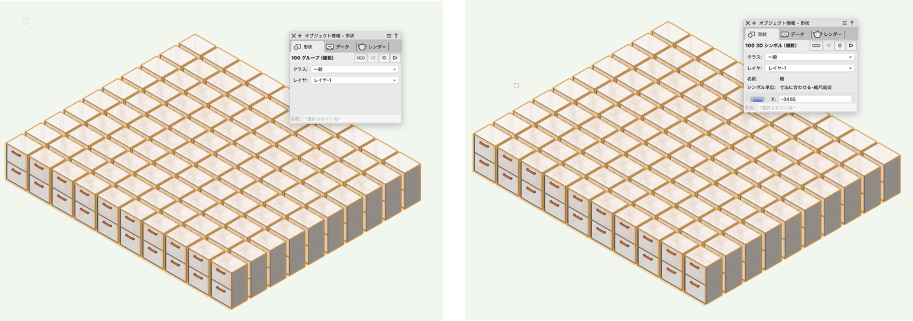Image resolution: width=913 pixels, height=321 pixels.
Task: Go to previous object in the 3D シンボル palette
Action: click(x=828, y=46)
